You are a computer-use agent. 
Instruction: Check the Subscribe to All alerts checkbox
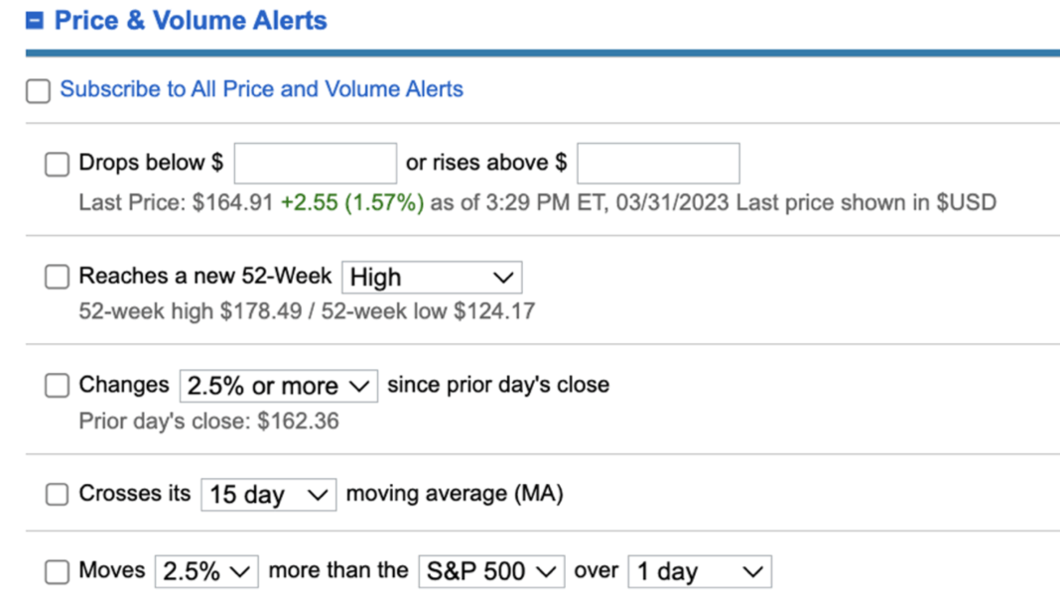pos(38,91)
